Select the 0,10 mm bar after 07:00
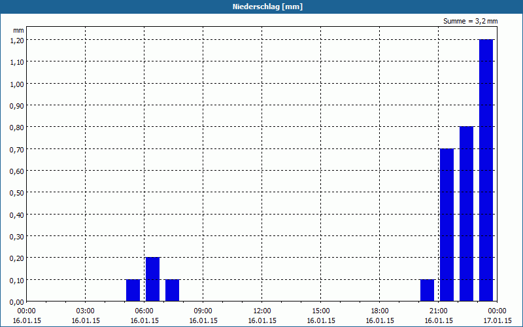 point(172,290)
